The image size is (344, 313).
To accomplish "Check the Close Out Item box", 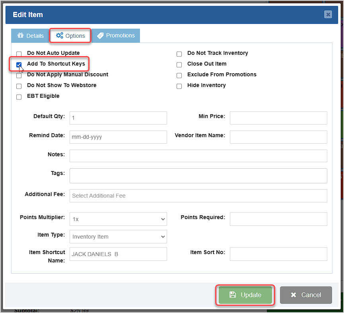I will coord(179,64).
